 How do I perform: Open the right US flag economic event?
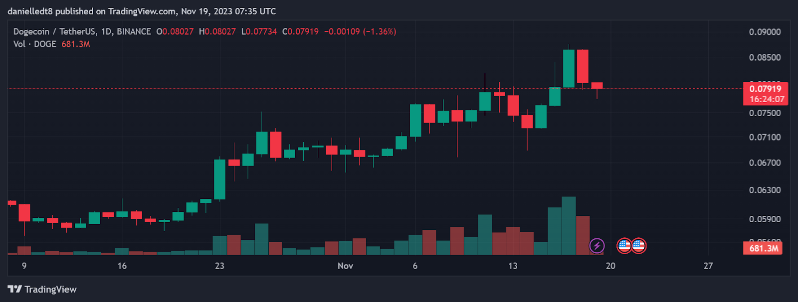[x=639, y=246]
